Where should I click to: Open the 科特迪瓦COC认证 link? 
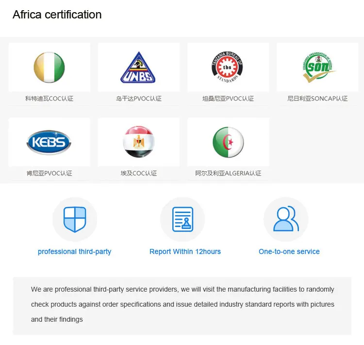tap(49, 99)
